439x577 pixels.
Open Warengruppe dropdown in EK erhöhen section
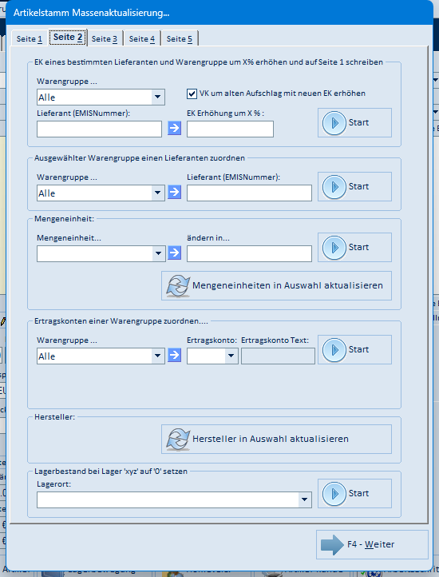[x=158, y=97]
